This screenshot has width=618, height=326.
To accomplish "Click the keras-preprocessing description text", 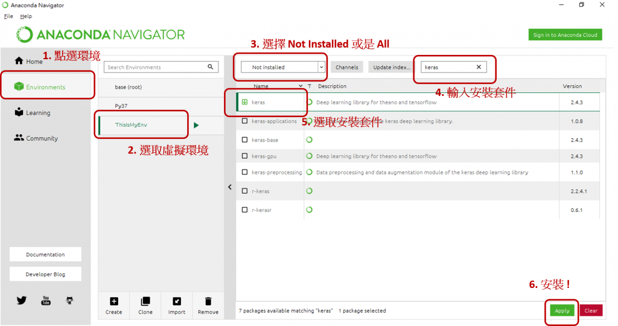I will 422,172.
